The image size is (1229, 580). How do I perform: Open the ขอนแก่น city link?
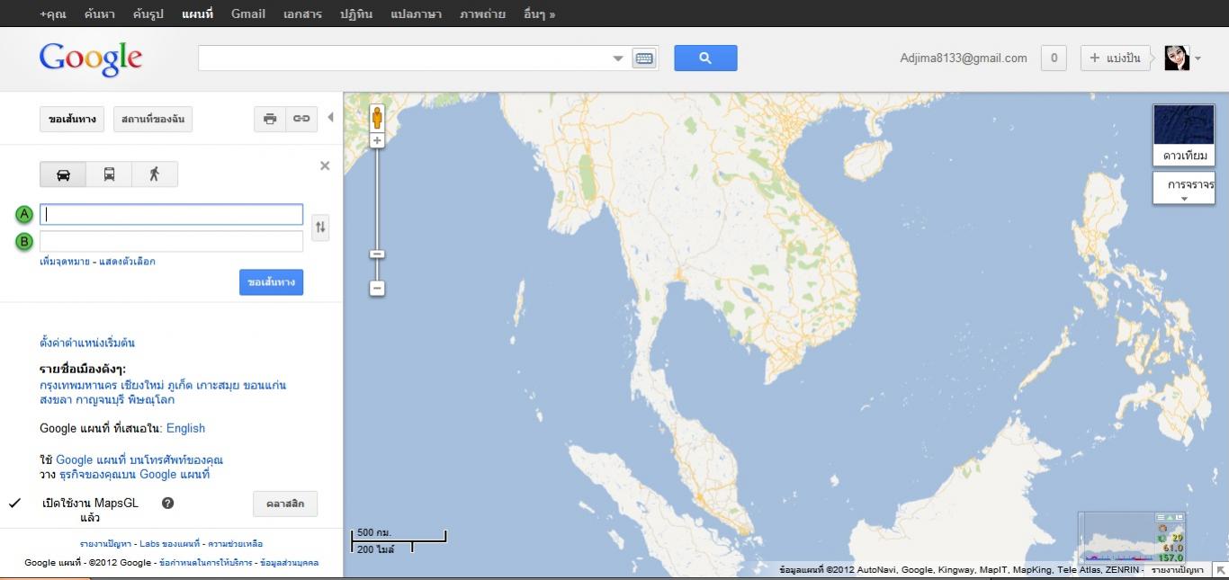pos(265,386)
